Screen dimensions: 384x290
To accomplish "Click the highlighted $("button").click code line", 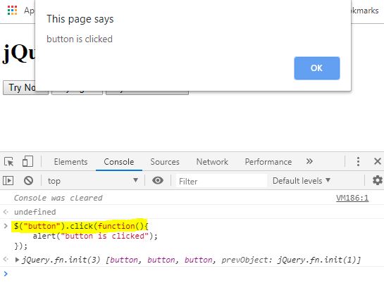I will pyautogui.click(x=81, y=226).
